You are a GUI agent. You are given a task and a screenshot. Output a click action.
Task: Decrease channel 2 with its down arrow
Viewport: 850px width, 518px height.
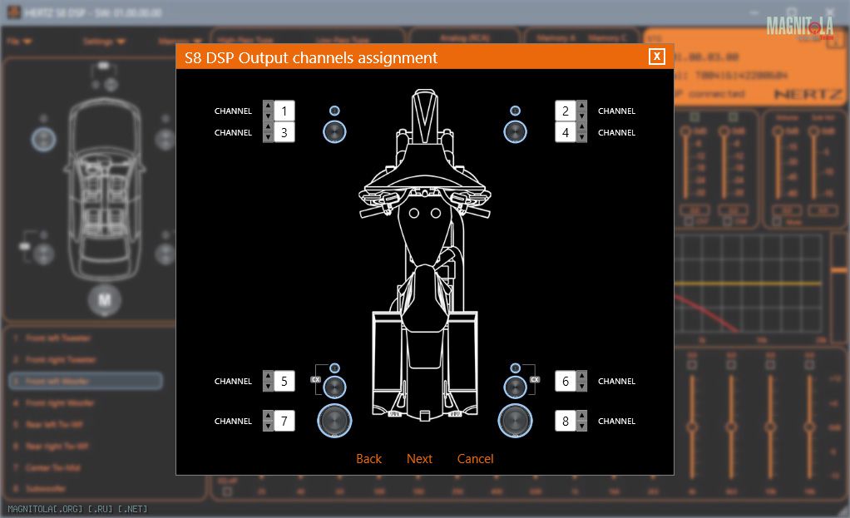point(581,116)
